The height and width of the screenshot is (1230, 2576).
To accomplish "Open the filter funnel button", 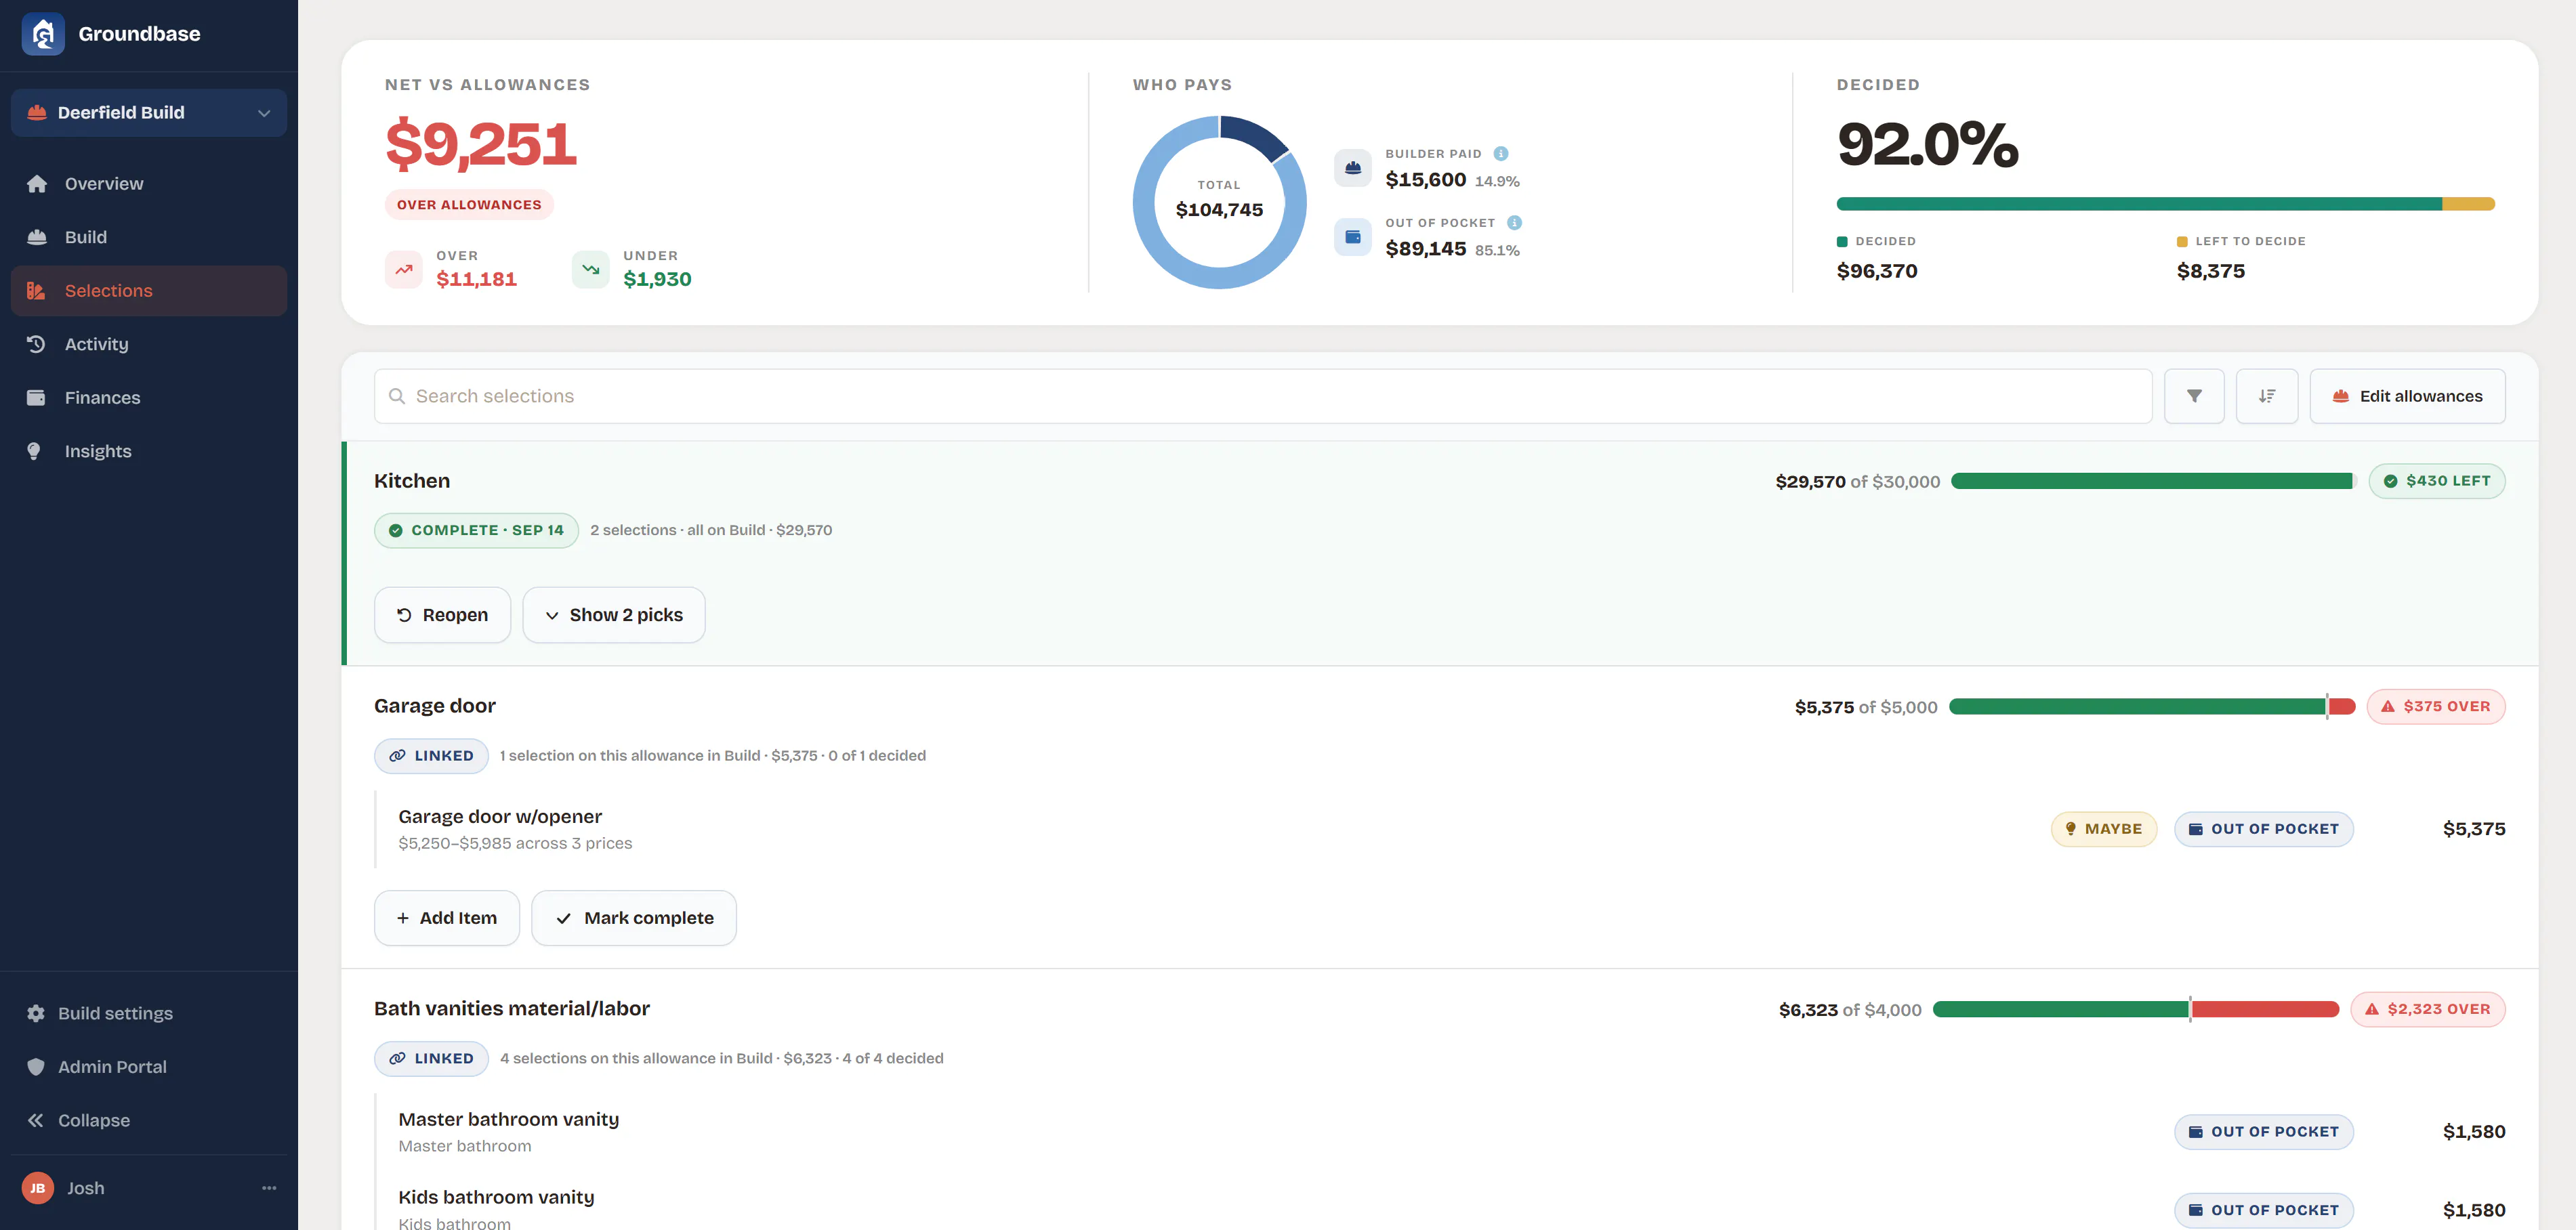I will coord(2194,396).
